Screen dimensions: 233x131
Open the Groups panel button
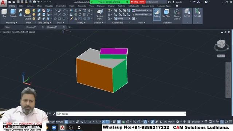pos(197,13)
